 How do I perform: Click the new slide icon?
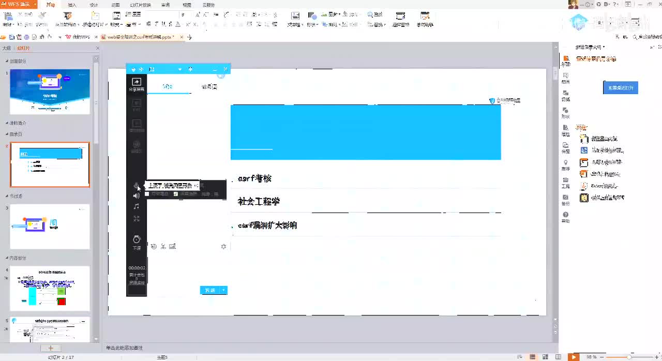(94, 17)
